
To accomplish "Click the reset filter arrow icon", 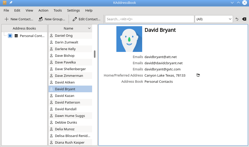I will click(x=237, y=19).
